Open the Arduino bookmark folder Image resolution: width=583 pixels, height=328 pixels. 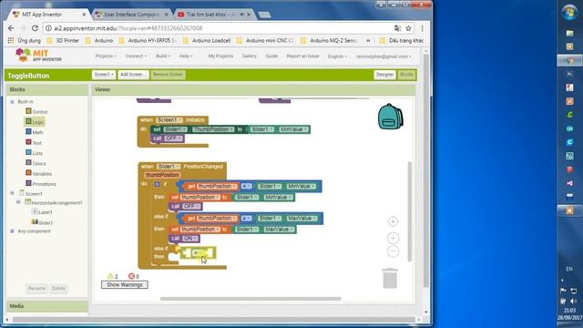click(x=99, y=40)
